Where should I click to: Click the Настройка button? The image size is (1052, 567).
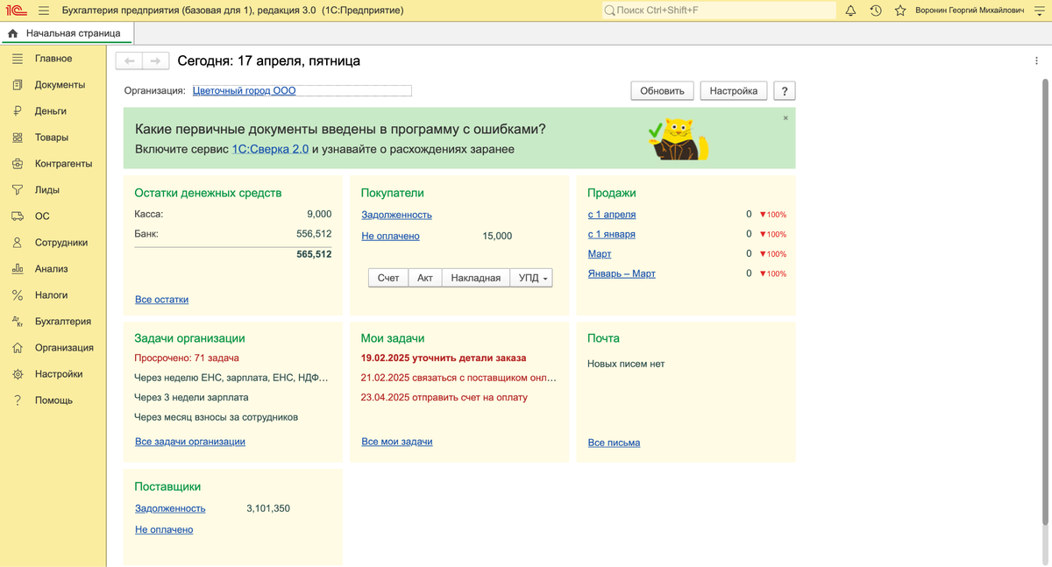(x=734, y=91)
